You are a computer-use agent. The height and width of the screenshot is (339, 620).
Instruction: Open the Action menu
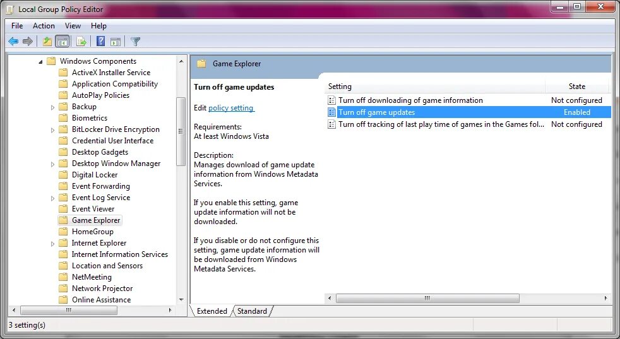pos(44,26)
